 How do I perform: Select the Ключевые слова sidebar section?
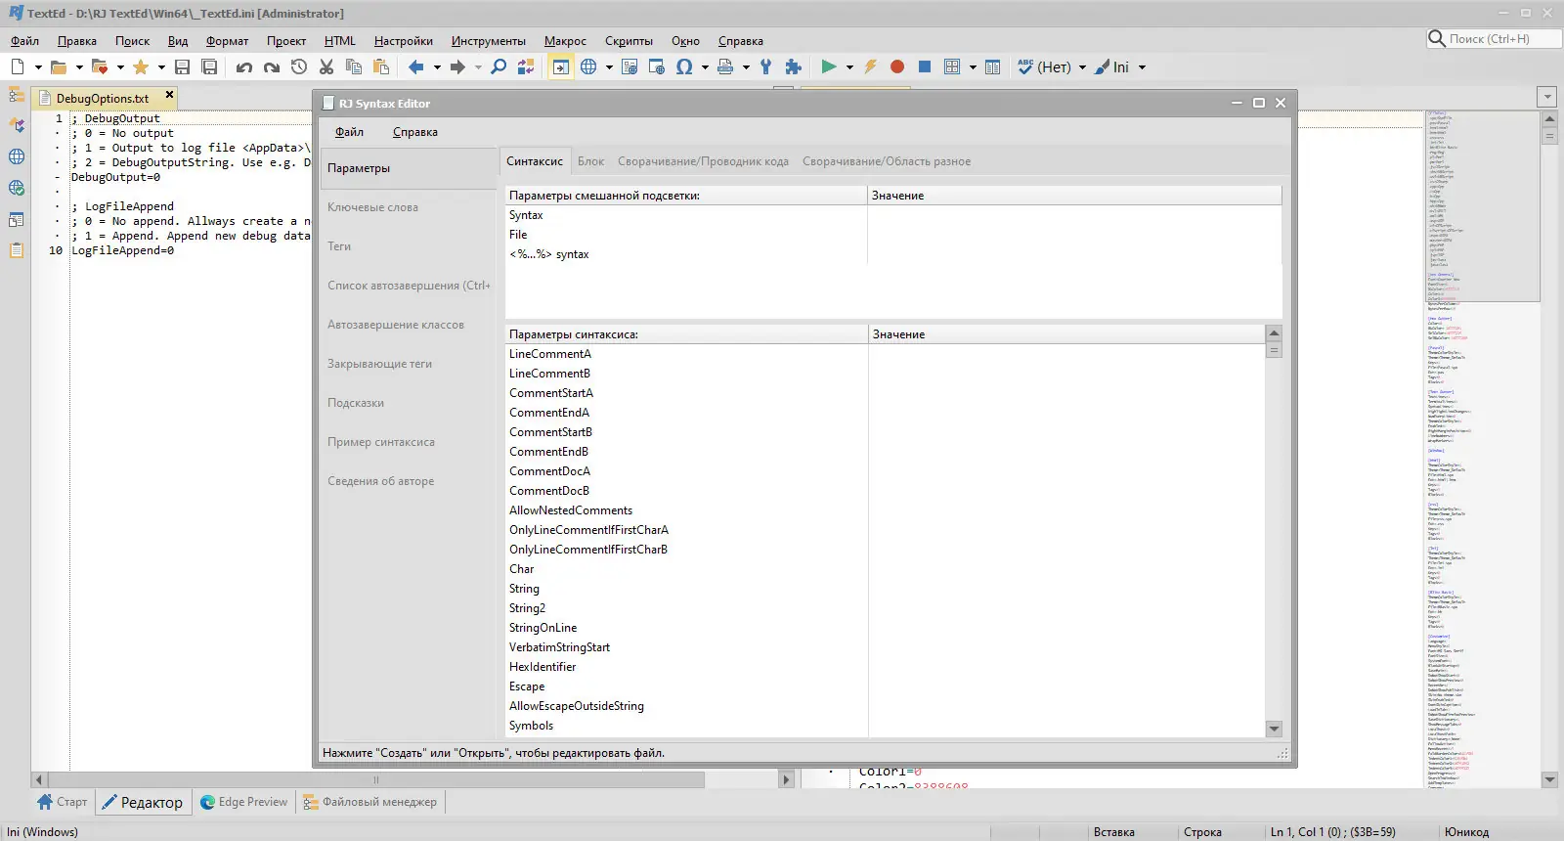coord(409,207)
